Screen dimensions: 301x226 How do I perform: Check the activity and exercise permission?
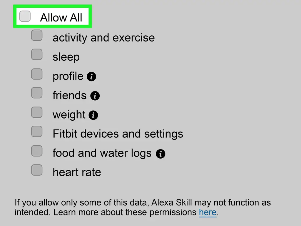(37, 35)
